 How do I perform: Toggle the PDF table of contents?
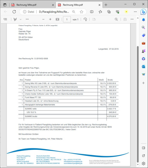point(5,19)
